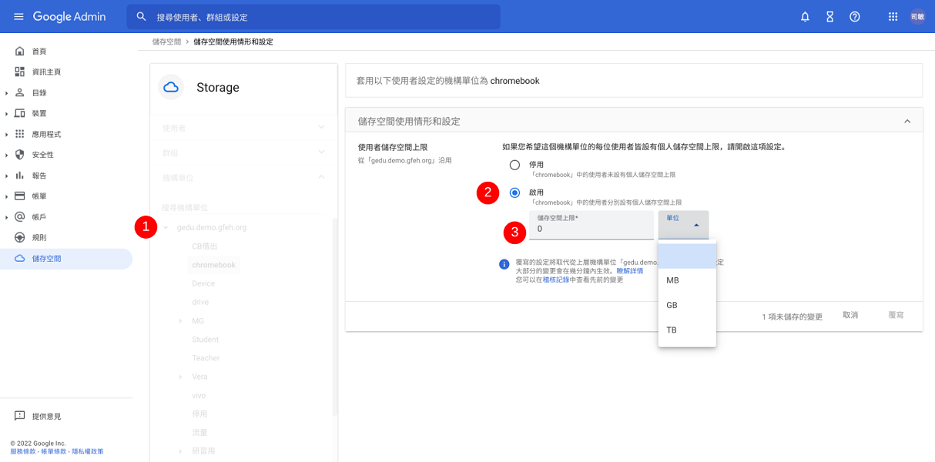The image size is (935, 462).
Task: Select 儲存空間 in the sidebar
Action: (66, 259)
